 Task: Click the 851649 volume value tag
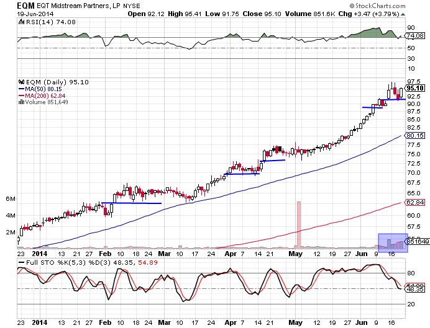[x=418, y=242]
